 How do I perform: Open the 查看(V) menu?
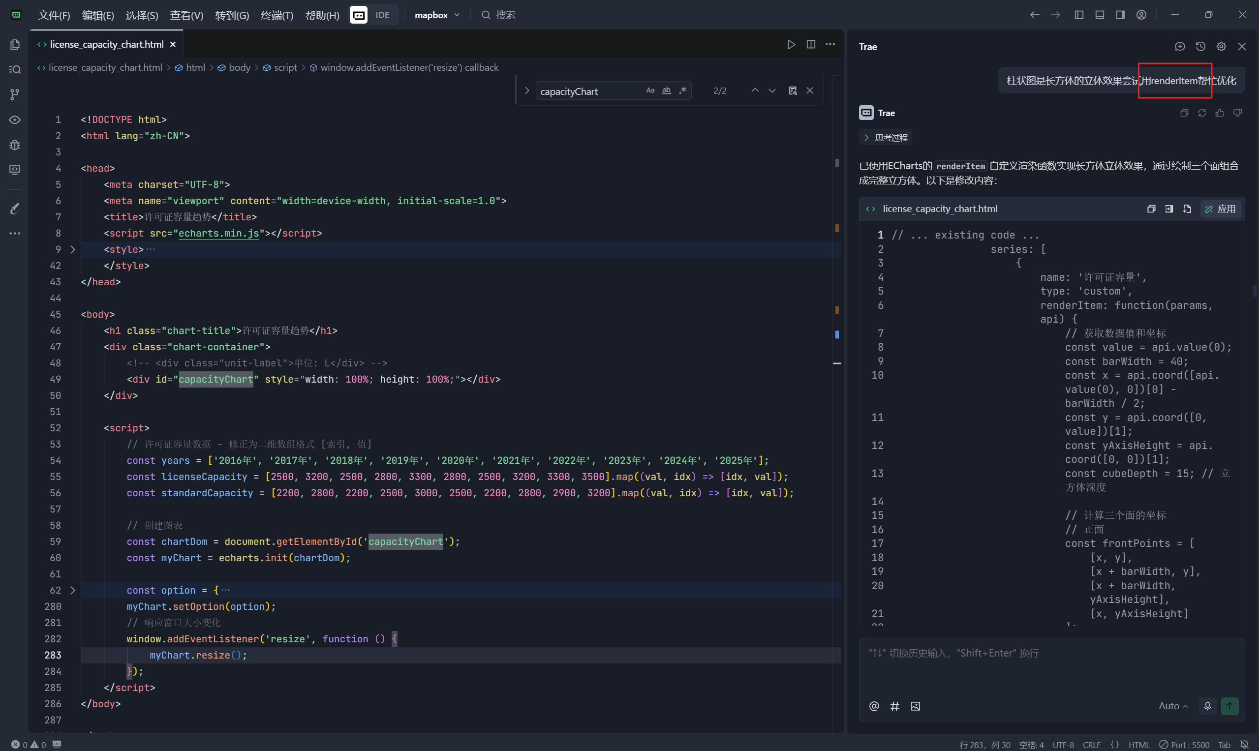[x=186, y=15]
